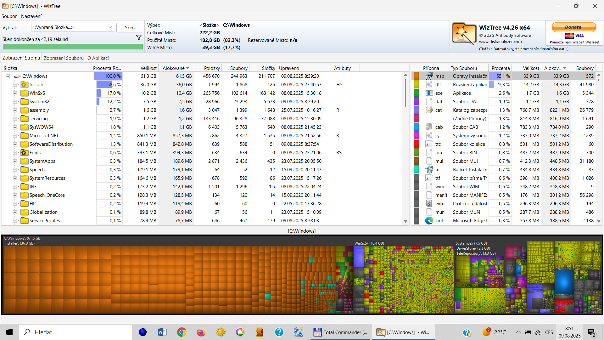Collapse the C:\Windows tree node

(x=8, y=76)
